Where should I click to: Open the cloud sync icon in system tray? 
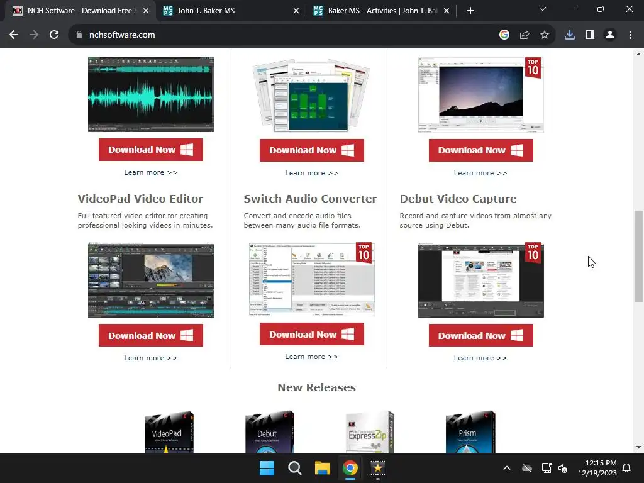[x=527, y=468]
